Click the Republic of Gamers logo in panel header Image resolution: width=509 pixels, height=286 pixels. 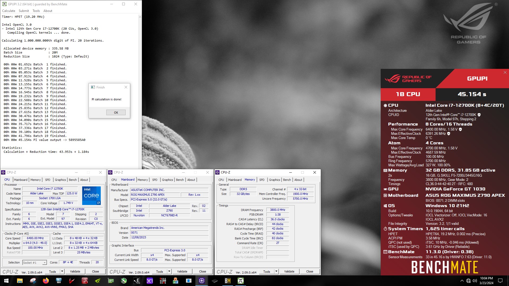[x=408, y=79]
